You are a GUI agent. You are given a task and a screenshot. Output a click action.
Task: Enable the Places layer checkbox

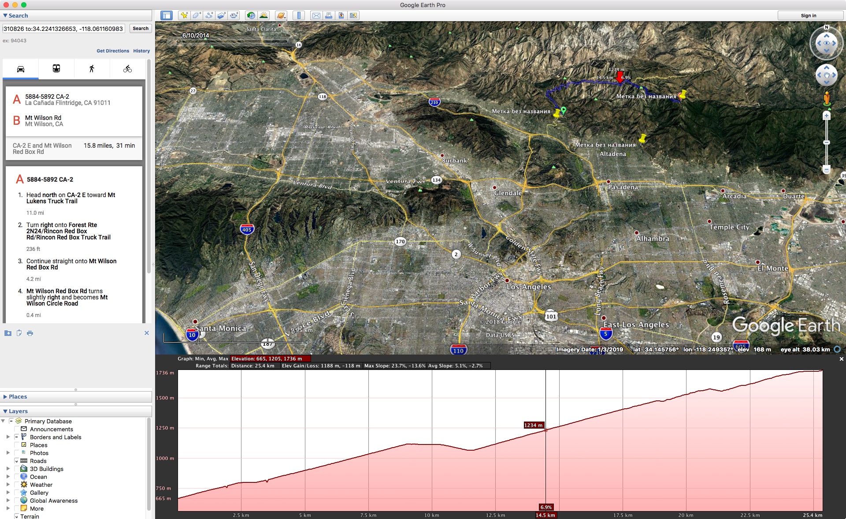pos(17,445)
